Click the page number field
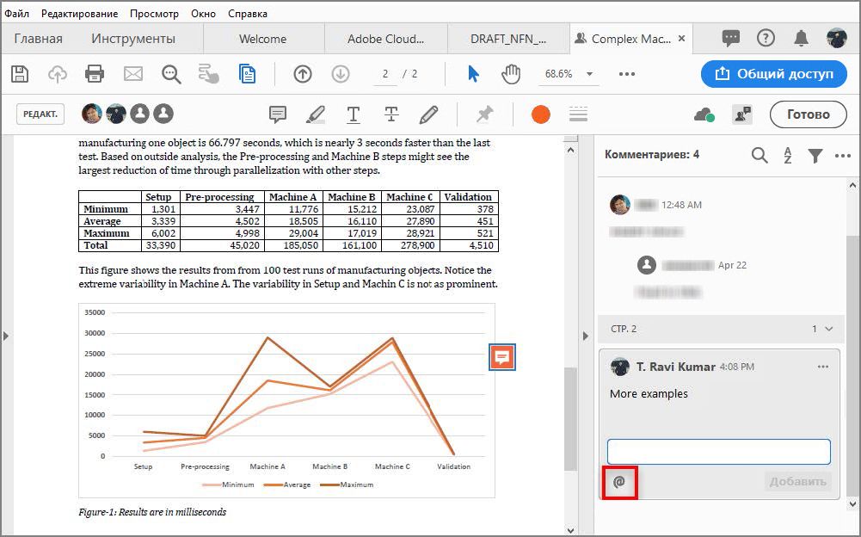This screenshot has width=861, height=537. pyautogui.click(x=385, y=74)
